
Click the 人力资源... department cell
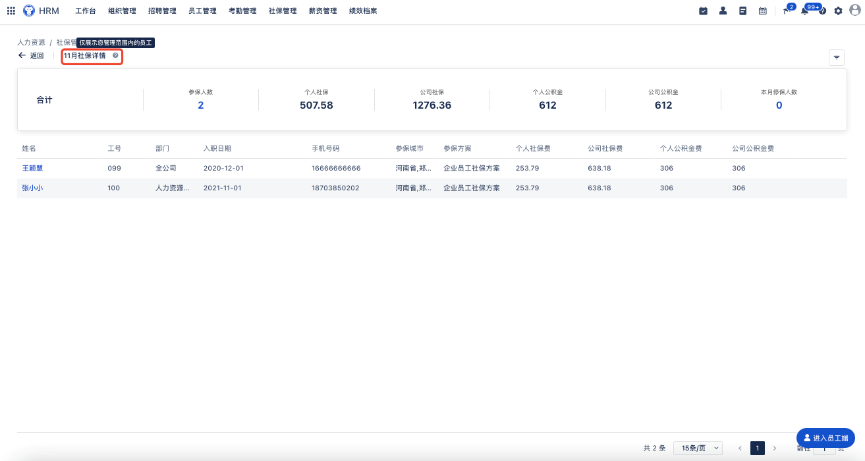click(x=173, y=188)
